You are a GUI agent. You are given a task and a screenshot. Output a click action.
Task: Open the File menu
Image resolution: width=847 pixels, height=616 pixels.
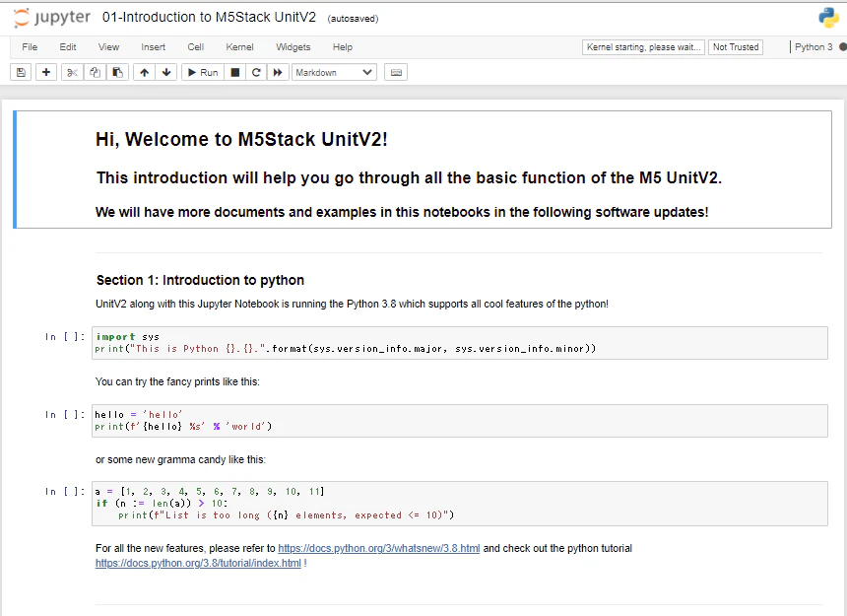tap(30, 47)
